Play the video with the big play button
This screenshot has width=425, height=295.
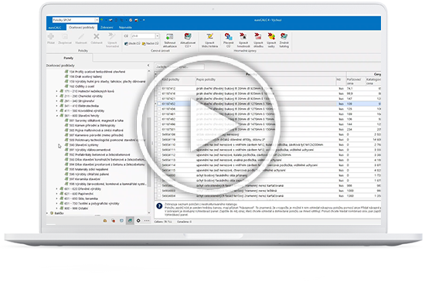[208, 125]
